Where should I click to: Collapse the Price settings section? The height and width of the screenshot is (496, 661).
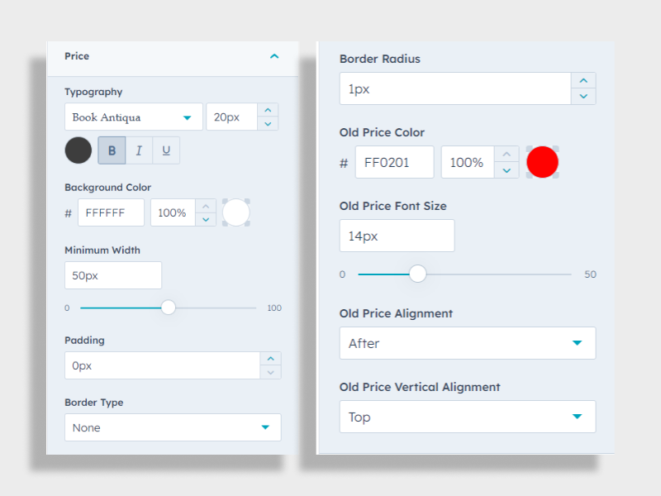tap(273, 56)
